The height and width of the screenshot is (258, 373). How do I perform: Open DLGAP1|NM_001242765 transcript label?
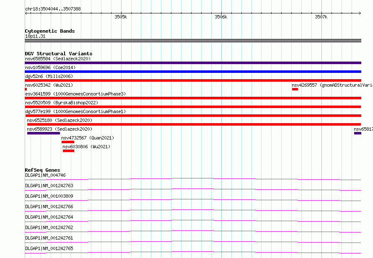tap(49, 248)
